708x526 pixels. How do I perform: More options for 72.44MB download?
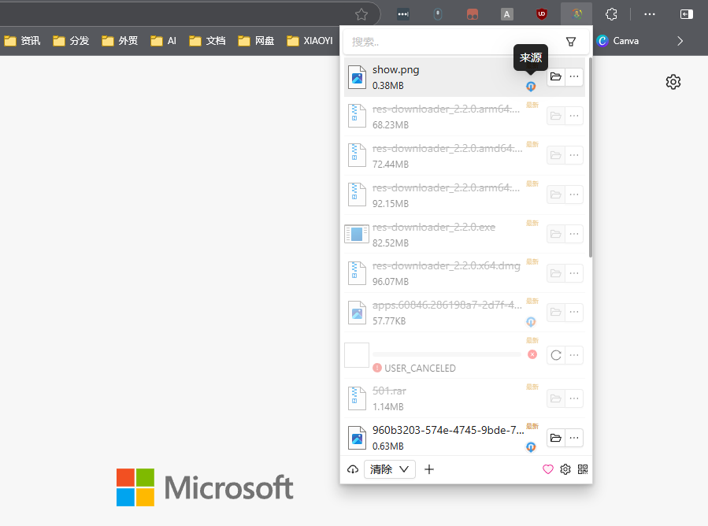click(574, 155)
